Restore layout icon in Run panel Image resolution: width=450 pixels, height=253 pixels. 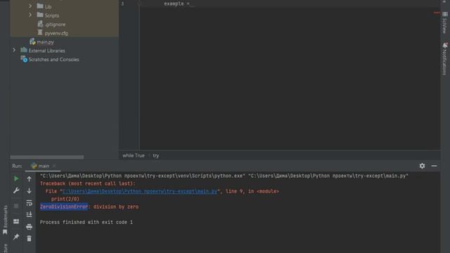pyautogui.click(x=16, y=221)
